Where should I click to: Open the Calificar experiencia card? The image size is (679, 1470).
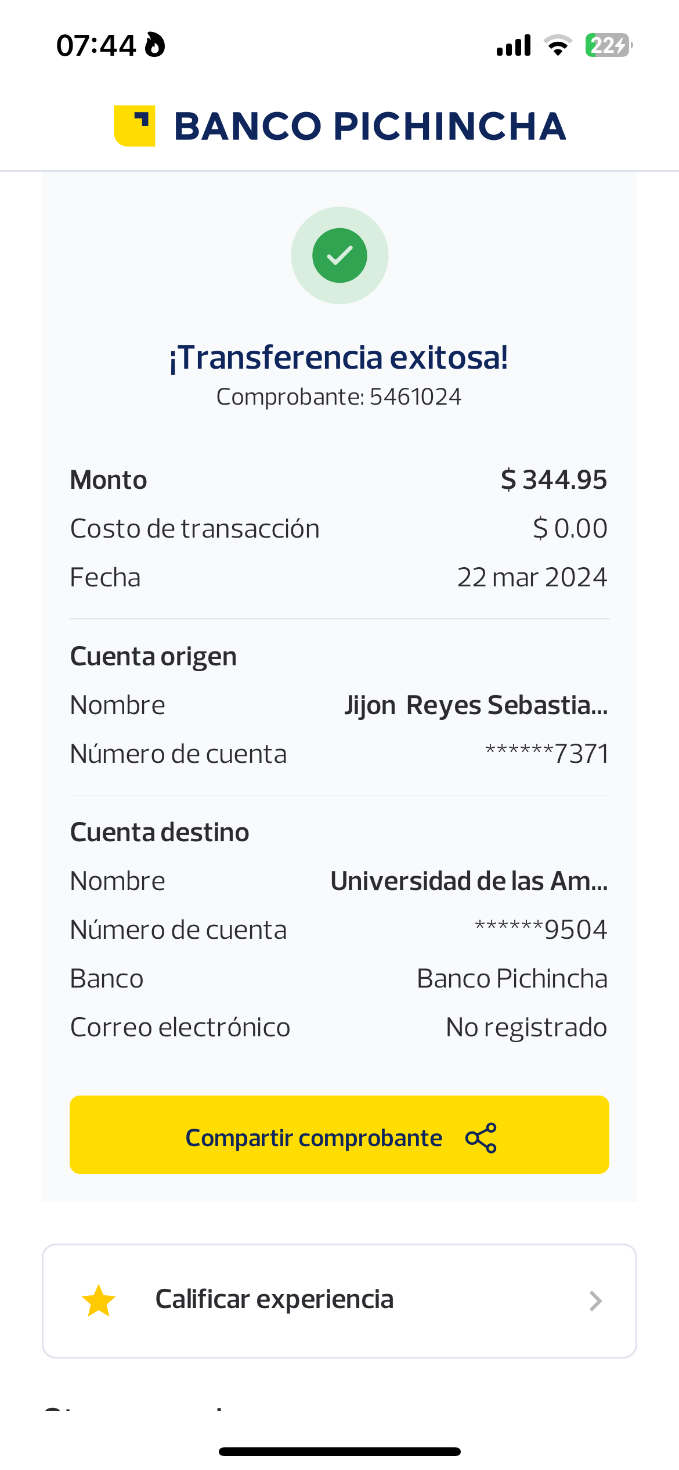click(339, 1300)
